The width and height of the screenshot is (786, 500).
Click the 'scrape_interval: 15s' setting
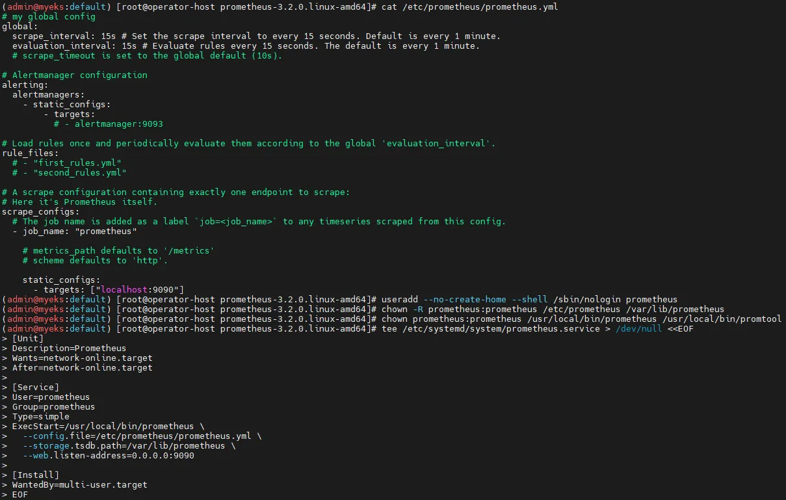[x=64, y=36]
